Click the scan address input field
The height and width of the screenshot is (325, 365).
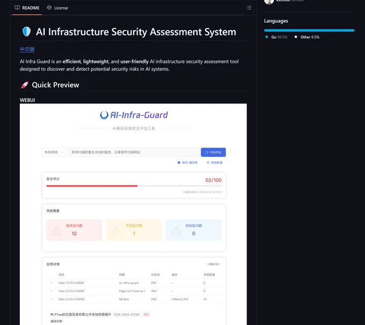click(134, 152)
